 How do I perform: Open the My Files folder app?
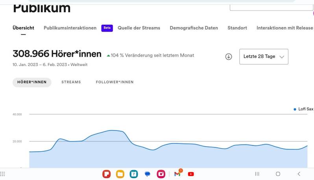(120, 174)
